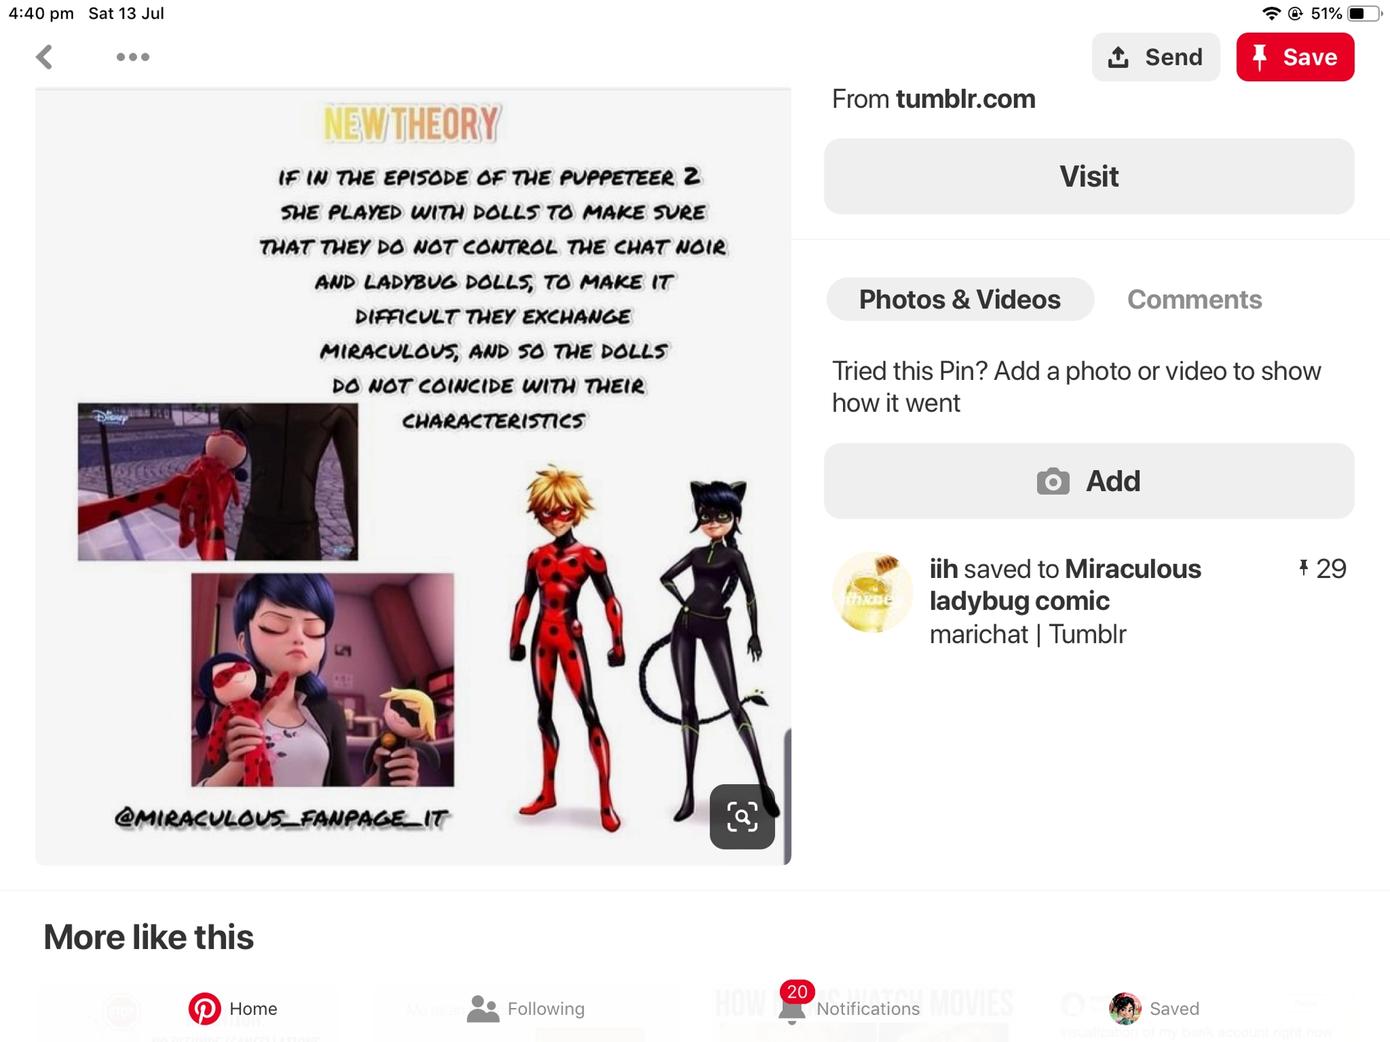Click the visual search lens icon
The image size is (1390, 1042).
[742, 816]
